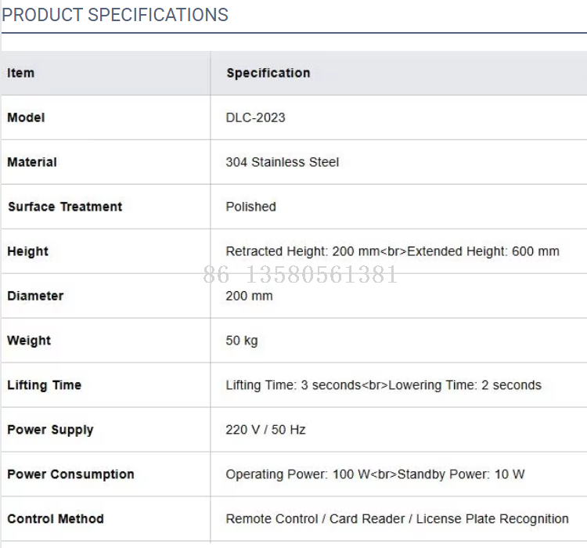The width and height of the screenshot is (587, 548).
Task: Click the Item column header
Action: [21, 73]
